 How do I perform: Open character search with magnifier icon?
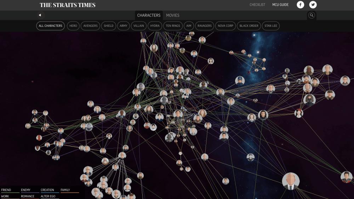coord(312,15)
